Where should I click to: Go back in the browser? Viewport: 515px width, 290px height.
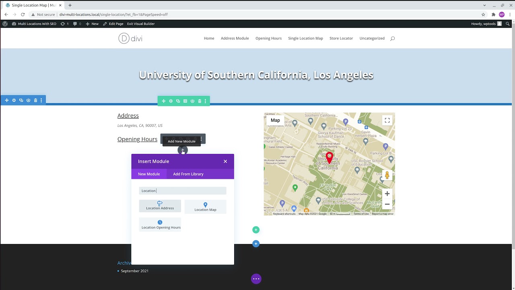pyautogui.click(x=6, y=14)
